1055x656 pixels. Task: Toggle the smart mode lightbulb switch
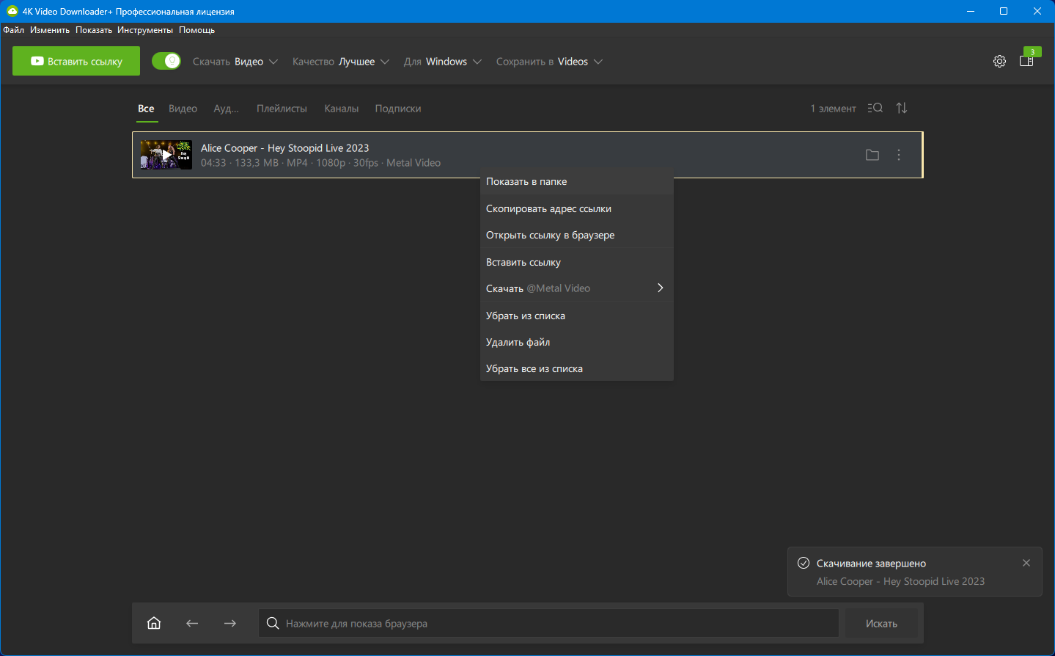[166, 61]
